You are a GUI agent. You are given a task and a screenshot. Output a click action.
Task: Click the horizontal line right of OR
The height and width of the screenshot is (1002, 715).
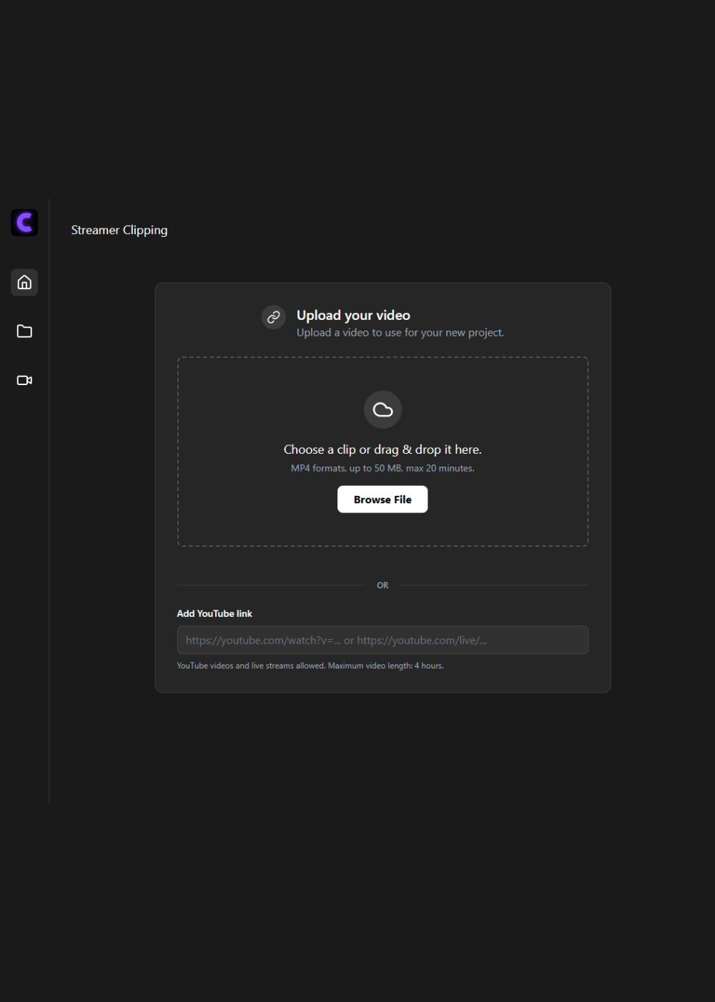(x=494, y=585)
